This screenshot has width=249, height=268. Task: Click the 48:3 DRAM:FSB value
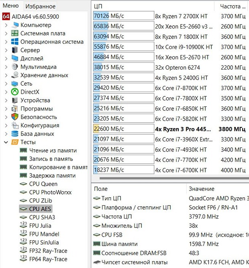click(194, 253)
